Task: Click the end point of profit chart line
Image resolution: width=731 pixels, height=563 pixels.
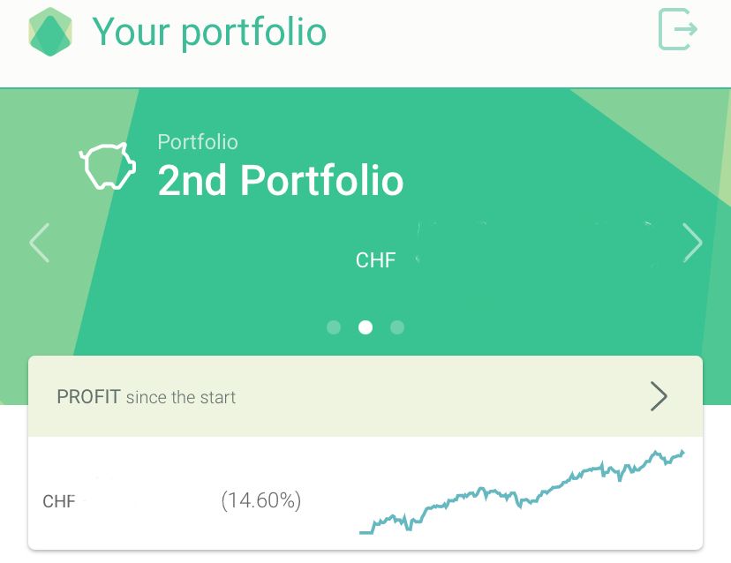Action: point(682,453)
